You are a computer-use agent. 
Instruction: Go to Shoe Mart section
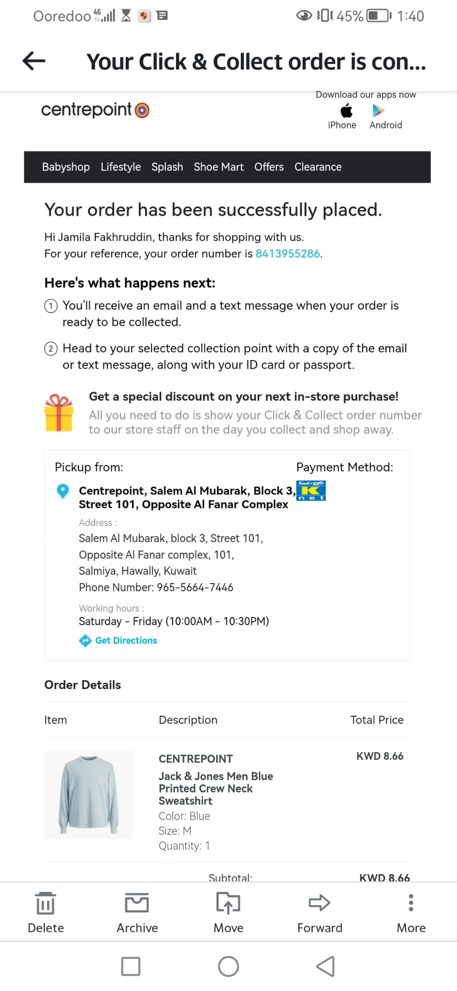tap(219, 167)
